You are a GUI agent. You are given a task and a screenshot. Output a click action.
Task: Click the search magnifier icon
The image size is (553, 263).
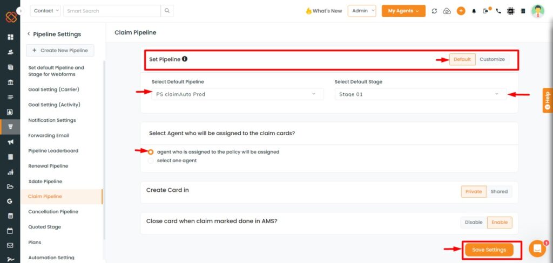point(167,11)
